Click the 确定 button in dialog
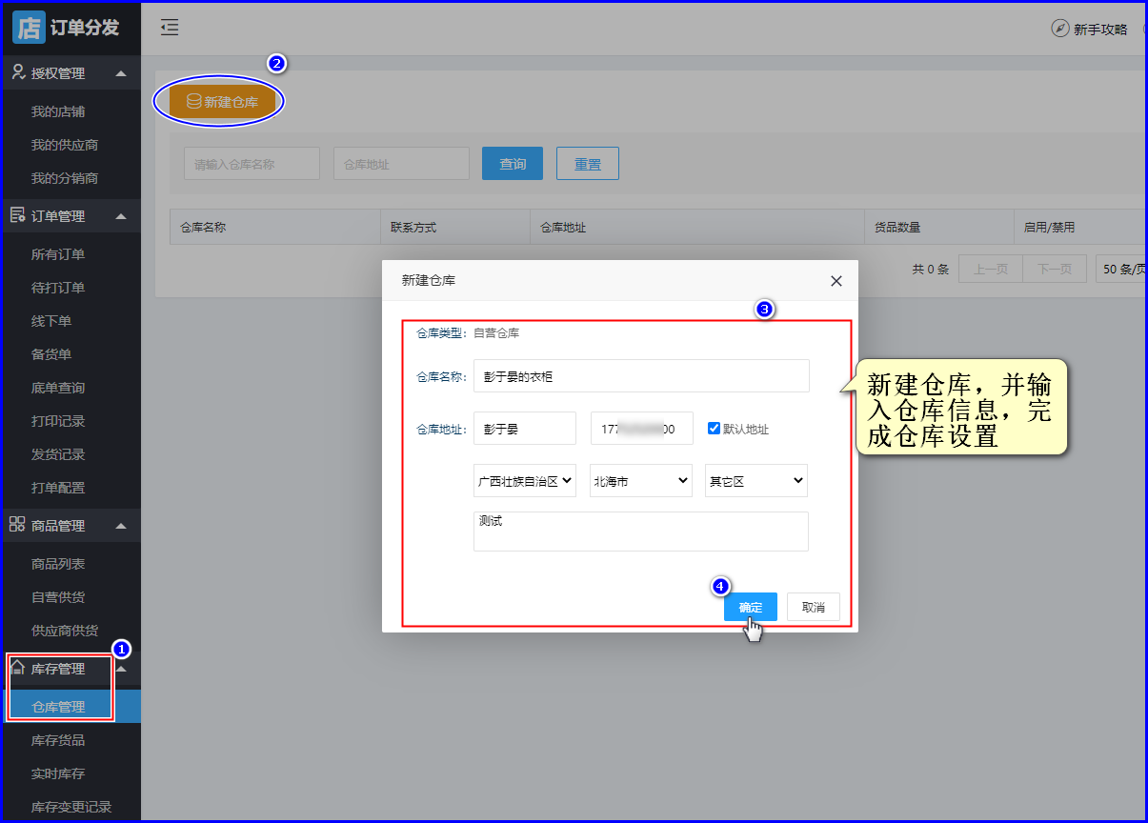This screenshot has width=1148, height=823. point(750,607)
